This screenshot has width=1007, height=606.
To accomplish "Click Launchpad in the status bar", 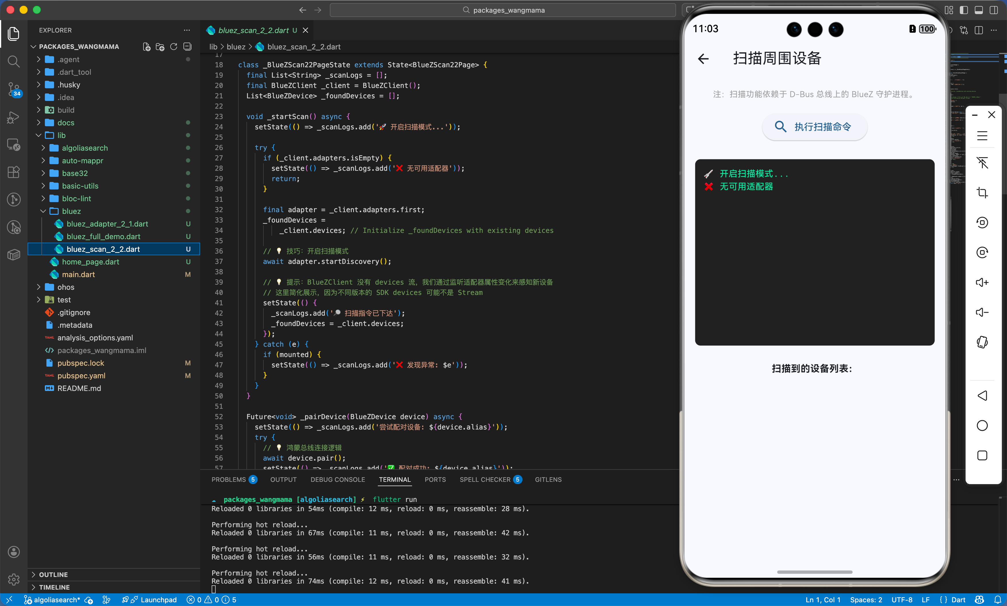I will [x=158, y=599].
